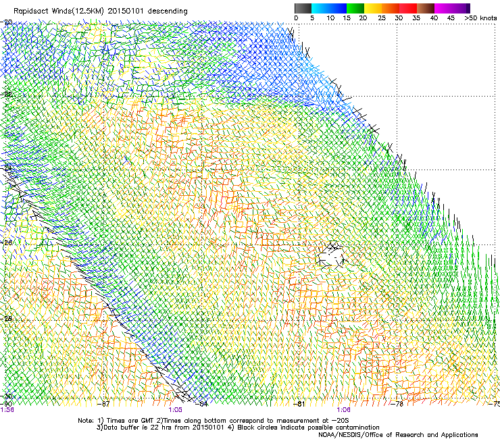Click the '40' label under the color bar
Viewport: 500px width, 439px height.
pos(434,18)
